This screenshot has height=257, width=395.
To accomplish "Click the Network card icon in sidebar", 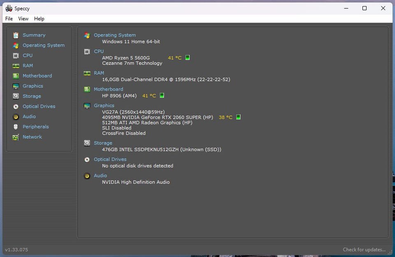I will [x=16, y=137].
